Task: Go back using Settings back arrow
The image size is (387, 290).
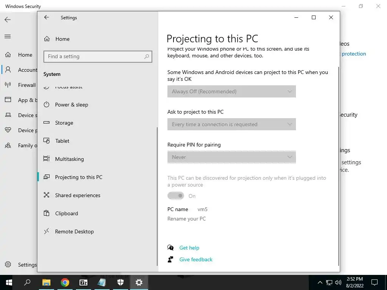Action: click(46, 17)
